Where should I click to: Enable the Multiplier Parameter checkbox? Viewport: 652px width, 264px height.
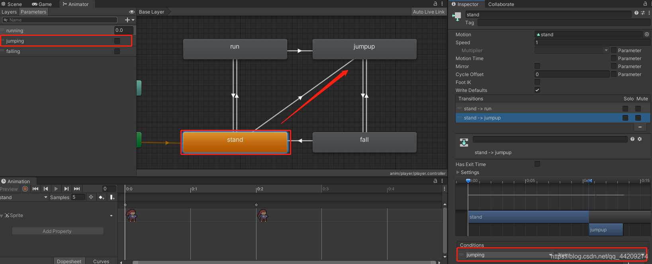614,50
